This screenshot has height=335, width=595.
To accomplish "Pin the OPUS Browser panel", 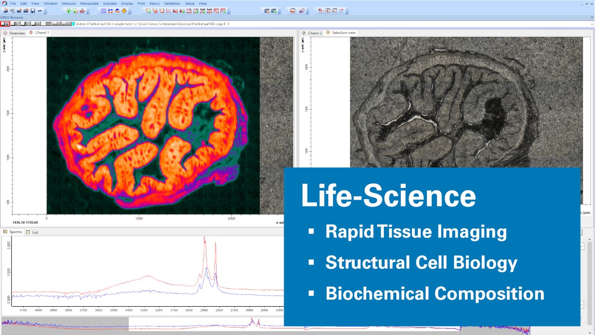I will point(592,17).
